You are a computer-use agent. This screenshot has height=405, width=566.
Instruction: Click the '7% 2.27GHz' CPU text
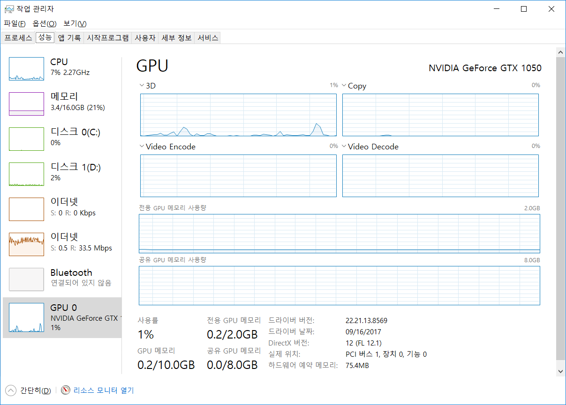pos(70,73)
